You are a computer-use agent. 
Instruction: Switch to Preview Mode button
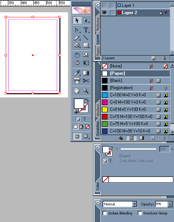pos(86,136)
